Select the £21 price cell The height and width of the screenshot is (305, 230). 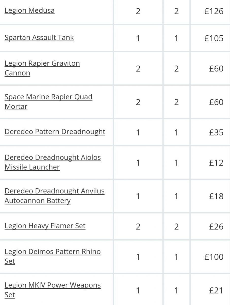(x=216, y=290)
